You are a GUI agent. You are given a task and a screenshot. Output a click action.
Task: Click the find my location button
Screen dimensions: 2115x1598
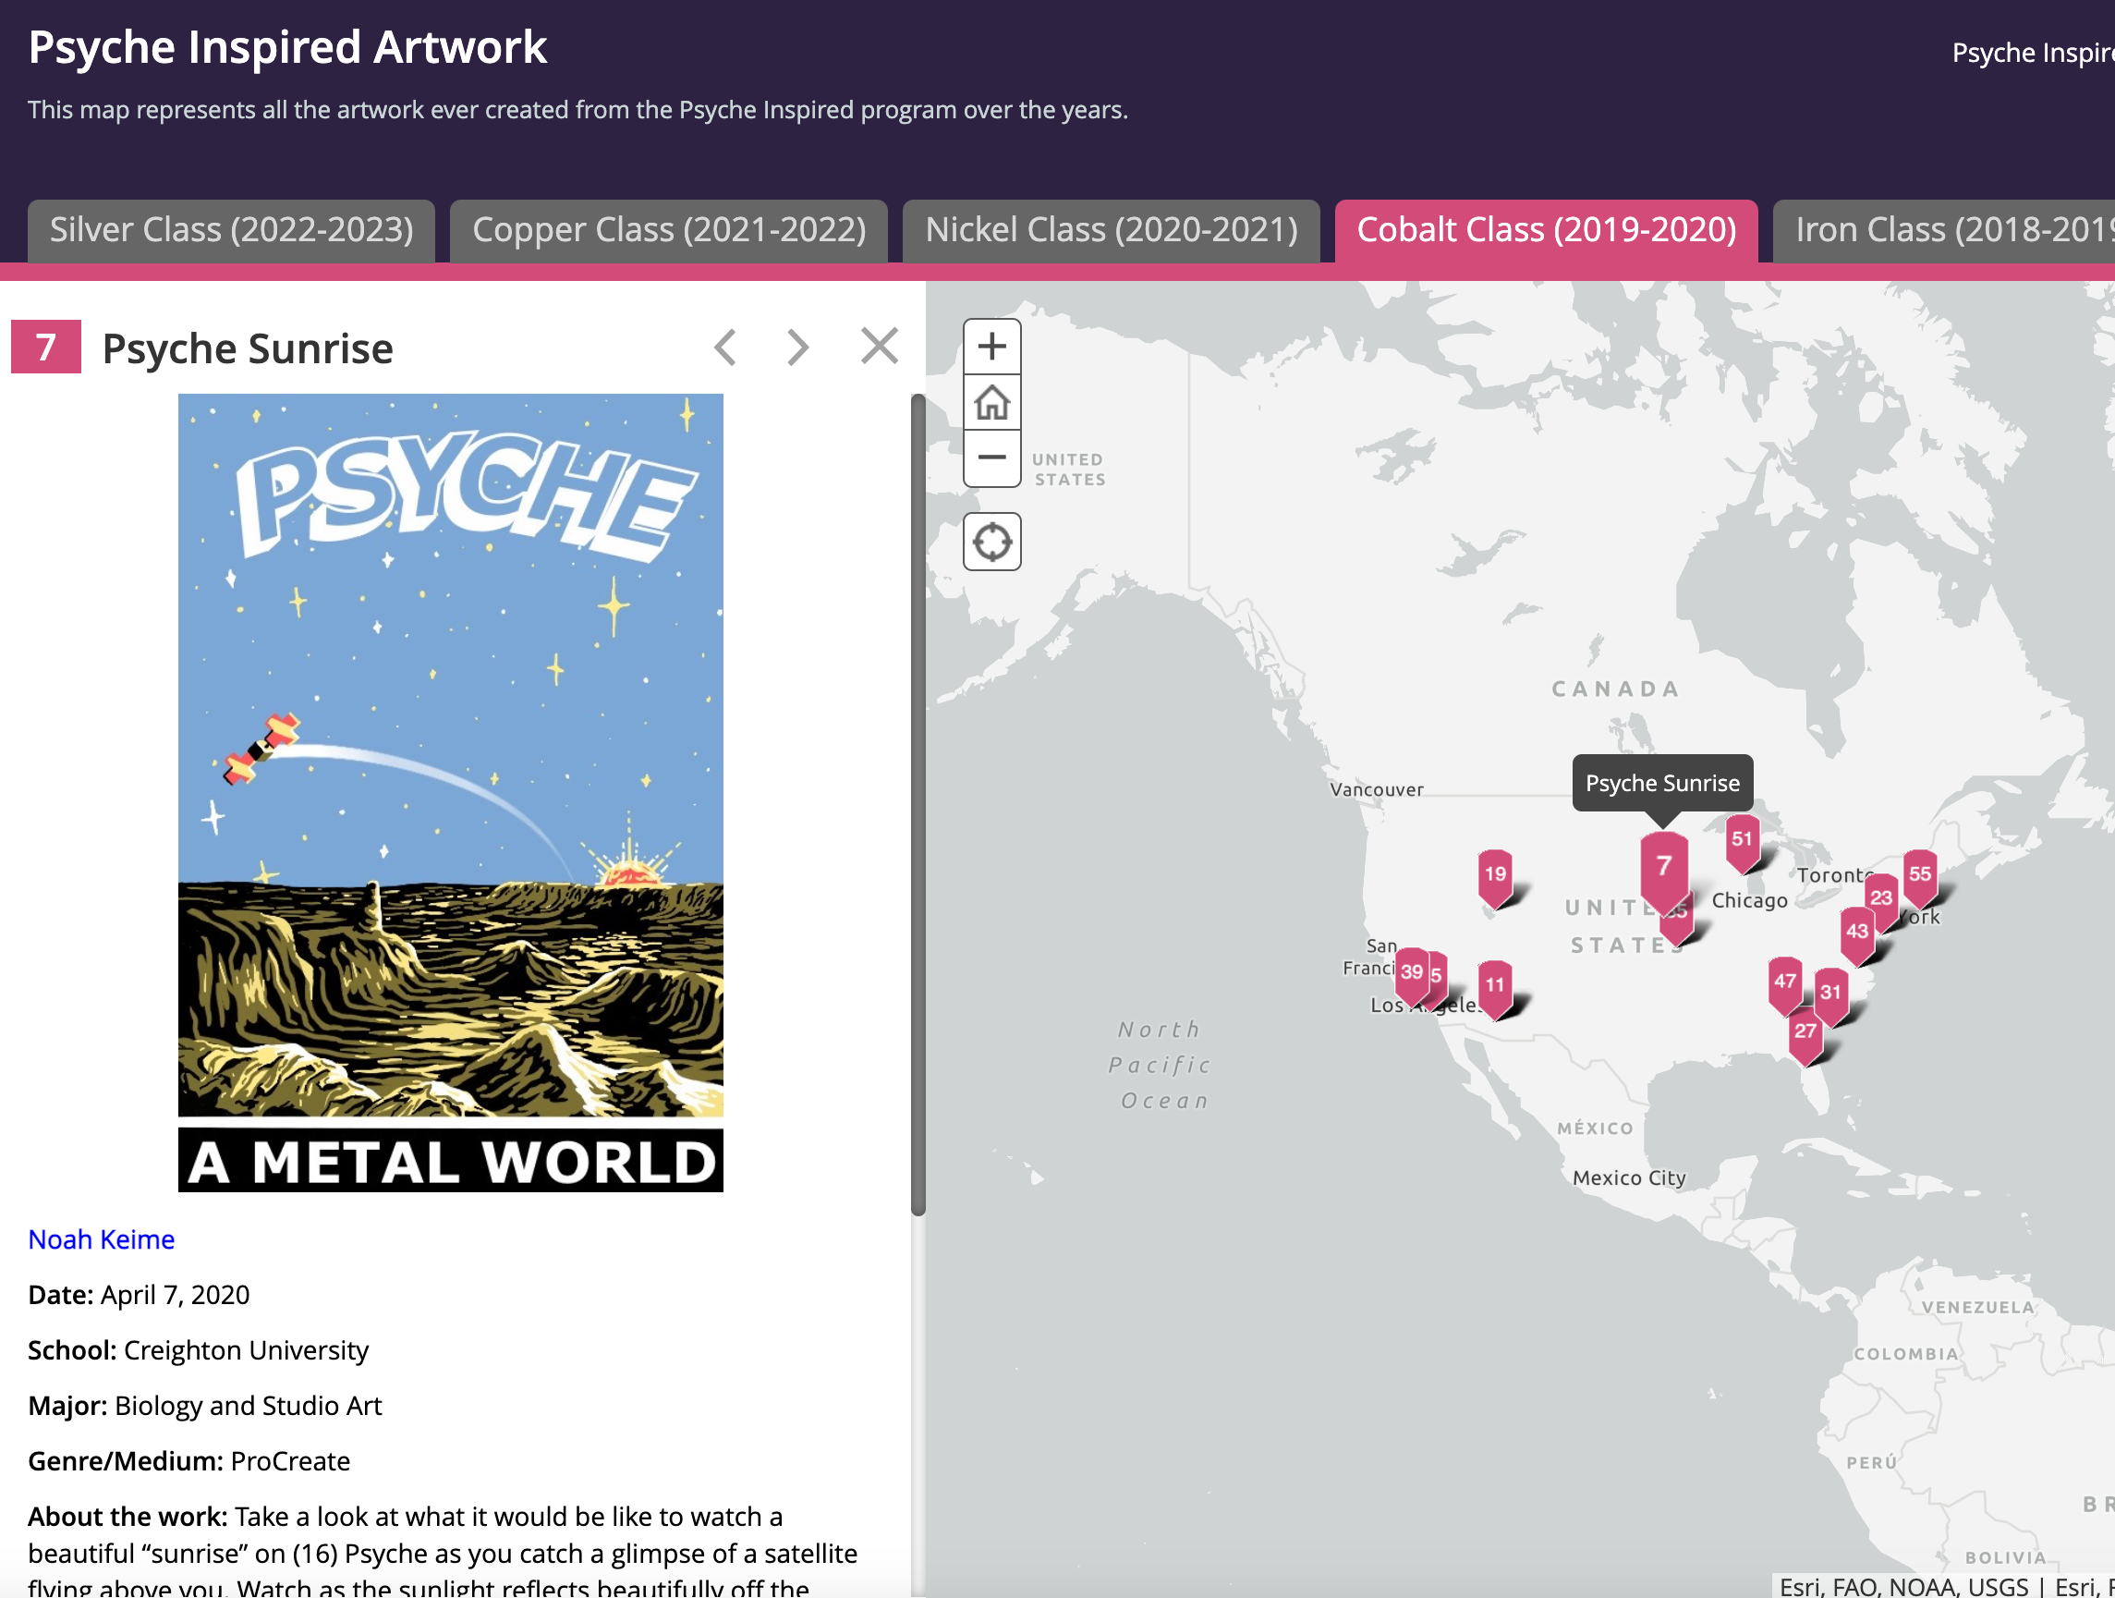991,543
